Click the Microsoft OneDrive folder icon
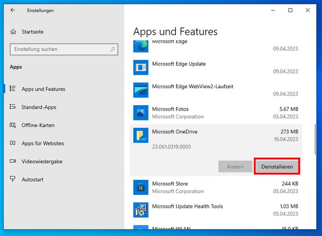This screenshot has width=322, height=236. point(141,135)
